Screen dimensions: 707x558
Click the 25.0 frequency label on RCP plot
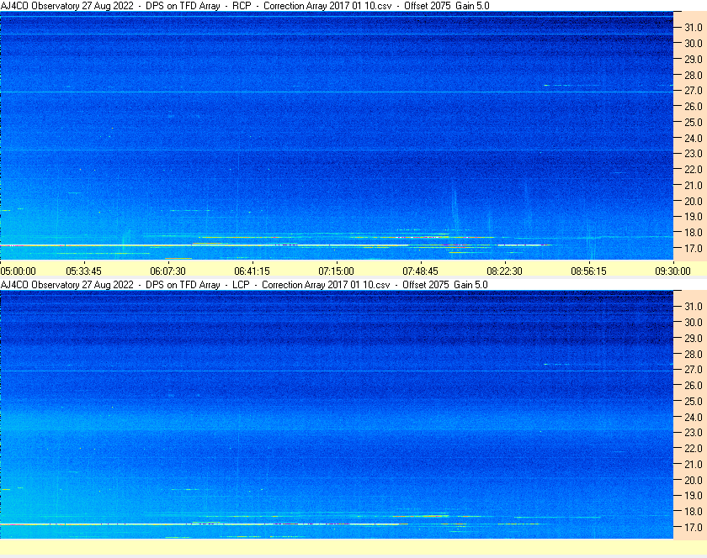click(694, 122)
